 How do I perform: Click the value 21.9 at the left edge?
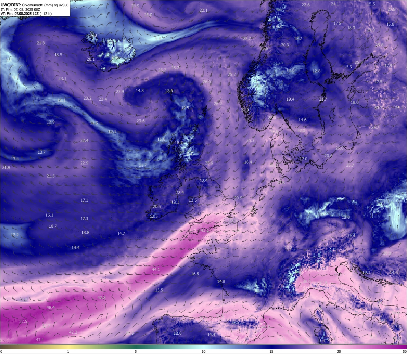click(6, 168)
